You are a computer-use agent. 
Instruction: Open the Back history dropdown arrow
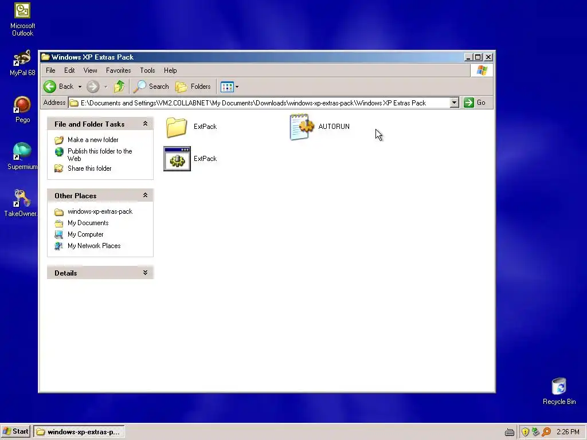coord(80,87)
